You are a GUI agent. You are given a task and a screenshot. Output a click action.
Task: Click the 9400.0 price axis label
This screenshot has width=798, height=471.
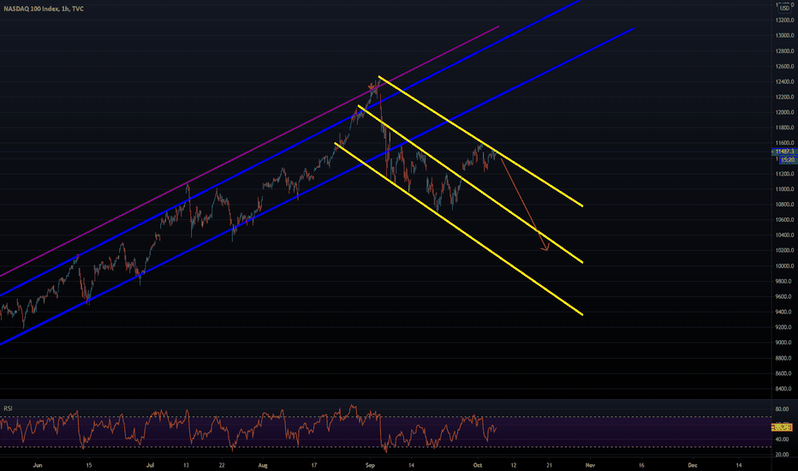click(784, 312)
